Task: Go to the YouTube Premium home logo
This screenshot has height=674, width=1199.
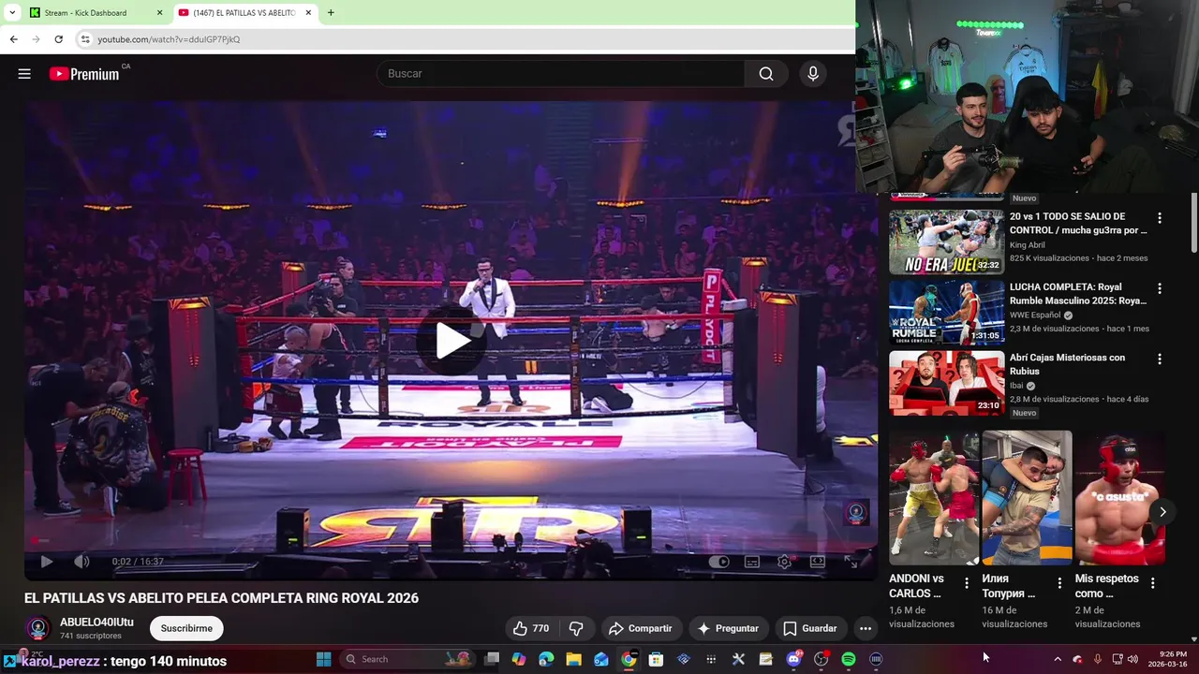Action: tap(84, 74)
